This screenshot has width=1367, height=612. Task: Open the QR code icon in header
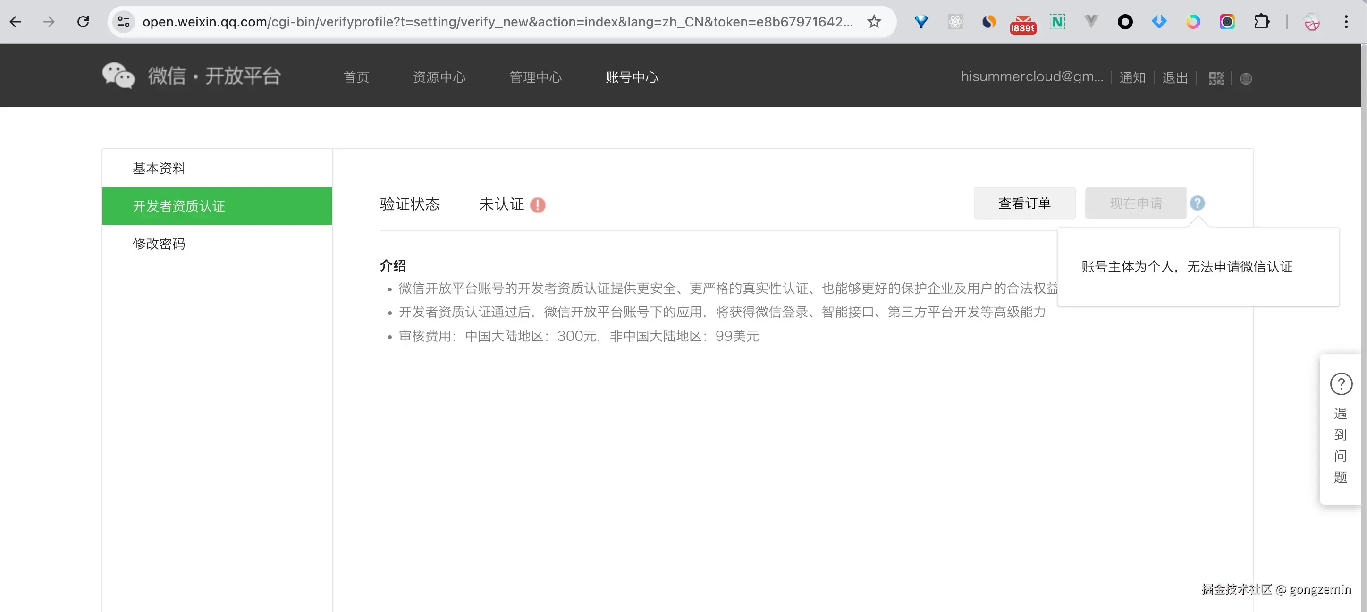pos(1216,78)
